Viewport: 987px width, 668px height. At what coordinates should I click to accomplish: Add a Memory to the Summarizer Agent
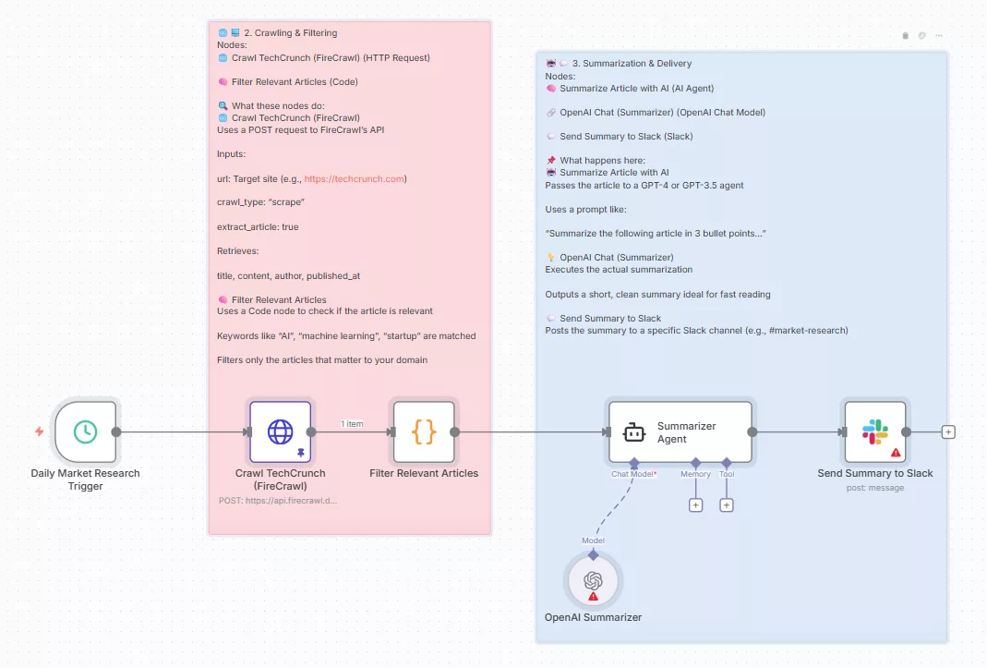[695, 505]
